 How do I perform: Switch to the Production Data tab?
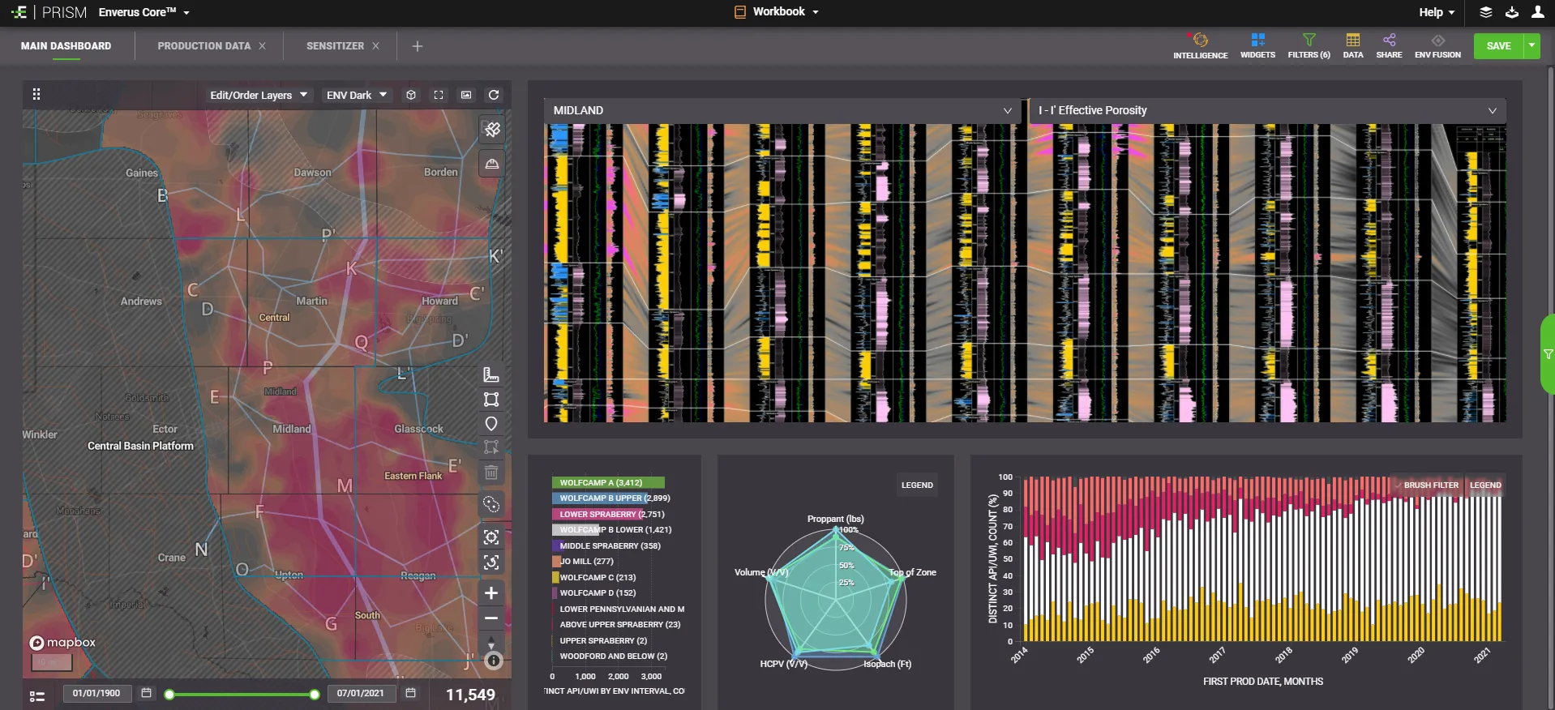(204, 46)
